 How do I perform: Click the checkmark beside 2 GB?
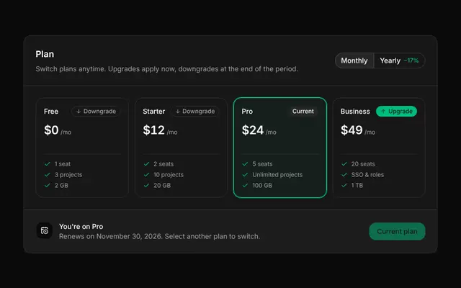(48, 186)
